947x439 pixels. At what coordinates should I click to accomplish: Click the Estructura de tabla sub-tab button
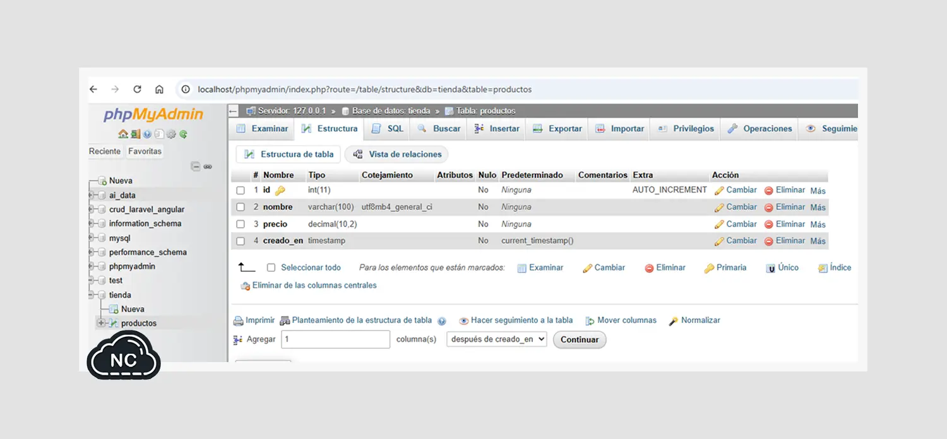(x=289, y=155)
